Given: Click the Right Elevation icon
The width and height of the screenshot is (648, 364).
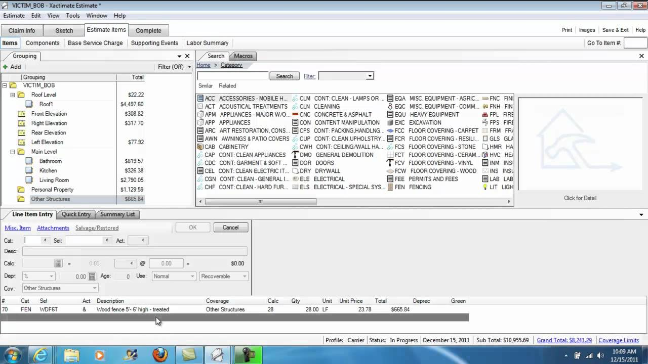Looking at the screenshot, I should (21, 123).
